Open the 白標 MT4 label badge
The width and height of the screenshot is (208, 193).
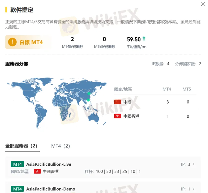(x=28, y=42)
